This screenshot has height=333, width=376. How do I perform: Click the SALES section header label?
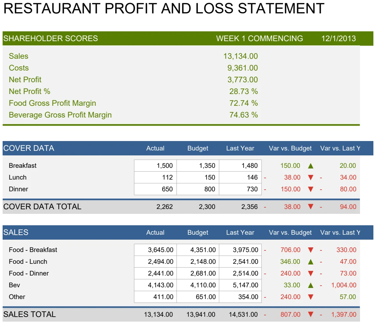point(16,232)
